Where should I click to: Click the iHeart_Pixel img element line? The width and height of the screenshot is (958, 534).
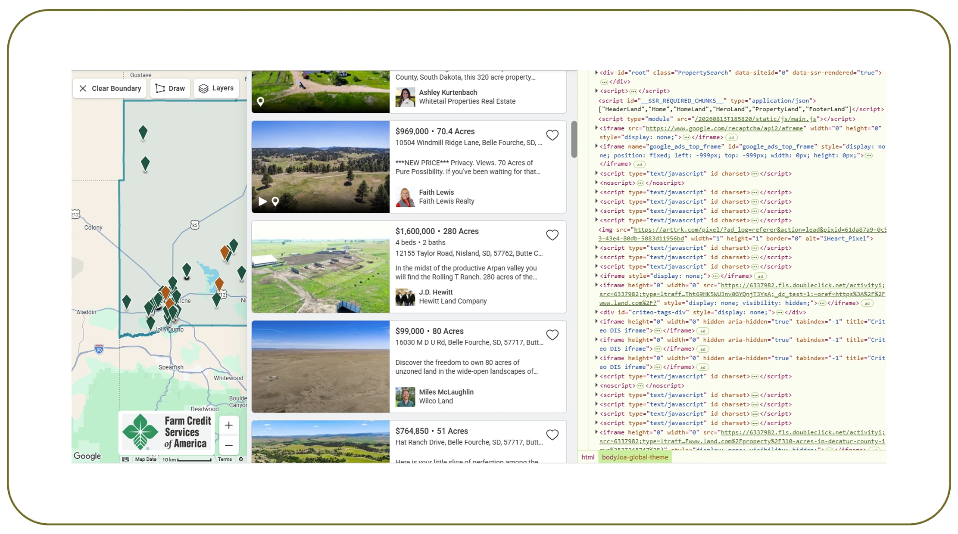click(x=742, y=234)
